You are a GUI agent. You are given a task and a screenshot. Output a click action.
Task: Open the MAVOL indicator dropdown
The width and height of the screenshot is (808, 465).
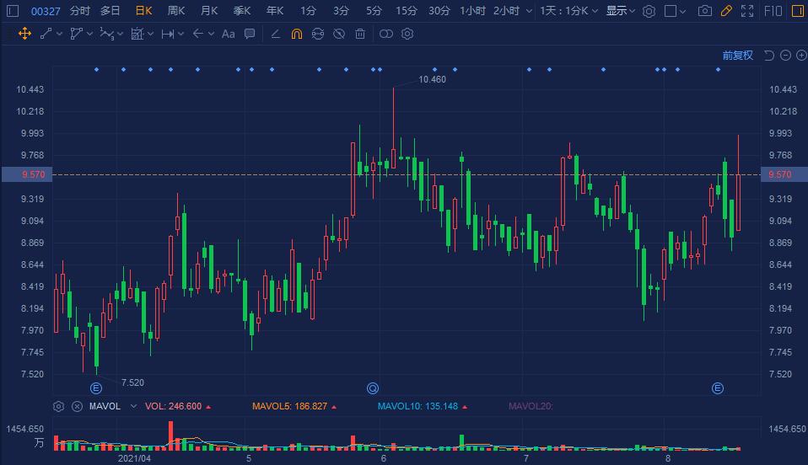click(133, 406)
